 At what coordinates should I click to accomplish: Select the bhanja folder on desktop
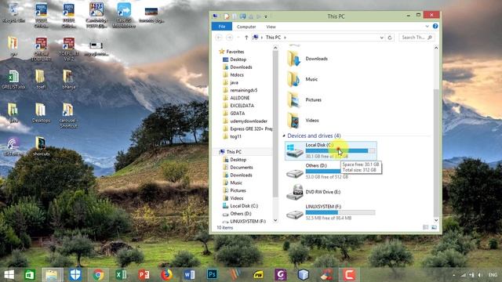pos(68,80)
